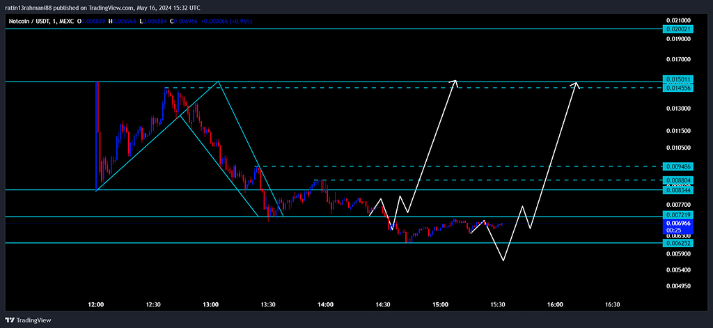Click the 14:30 time axis label
The width and height of the screenshot is (713, 328).
tap(382, 304)
